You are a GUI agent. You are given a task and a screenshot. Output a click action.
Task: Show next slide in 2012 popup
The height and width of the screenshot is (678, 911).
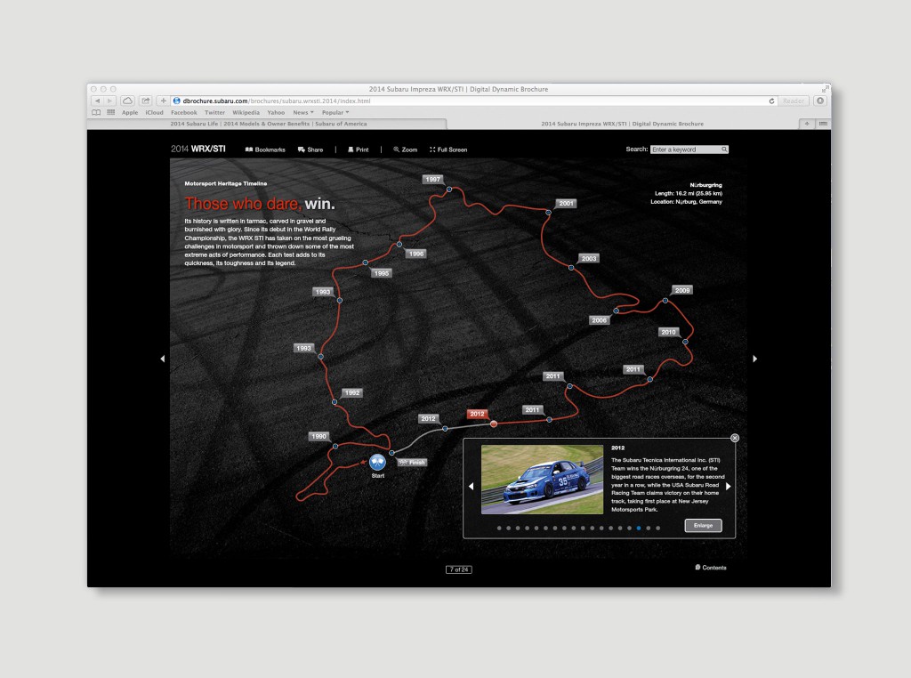pos(728,486)
